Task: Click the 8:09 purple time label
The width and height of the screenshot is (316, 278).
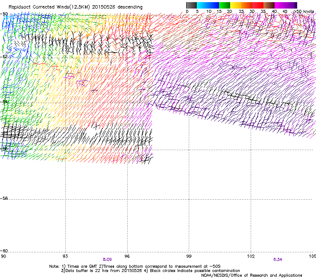Action: (107, 260)
